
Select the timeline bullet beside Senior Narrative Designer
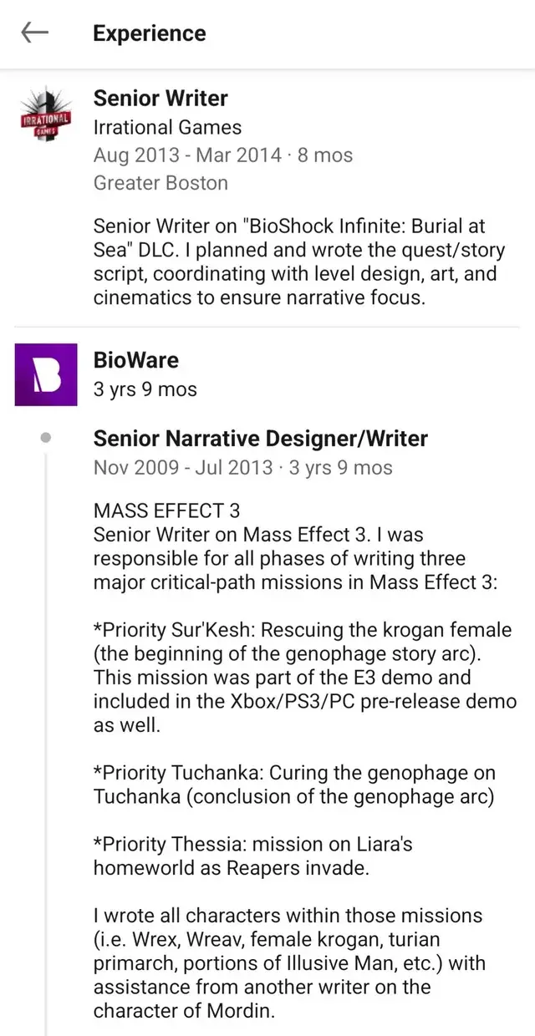46,437
